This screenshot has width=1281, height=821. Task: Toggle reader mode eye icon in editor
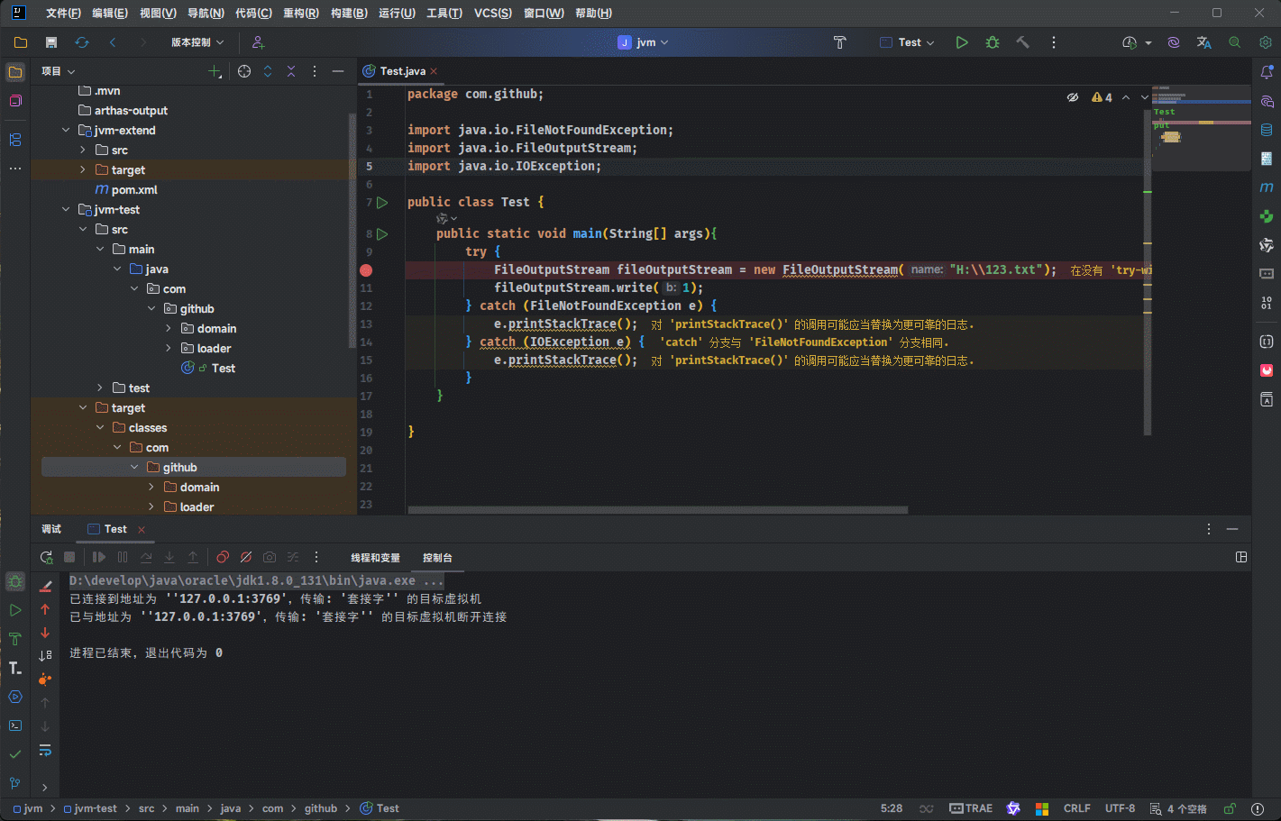(x=1073, y=97)
